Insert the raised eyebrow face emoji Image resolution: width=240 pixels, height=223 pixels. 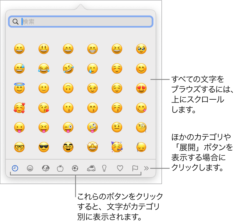pos(117,127)
